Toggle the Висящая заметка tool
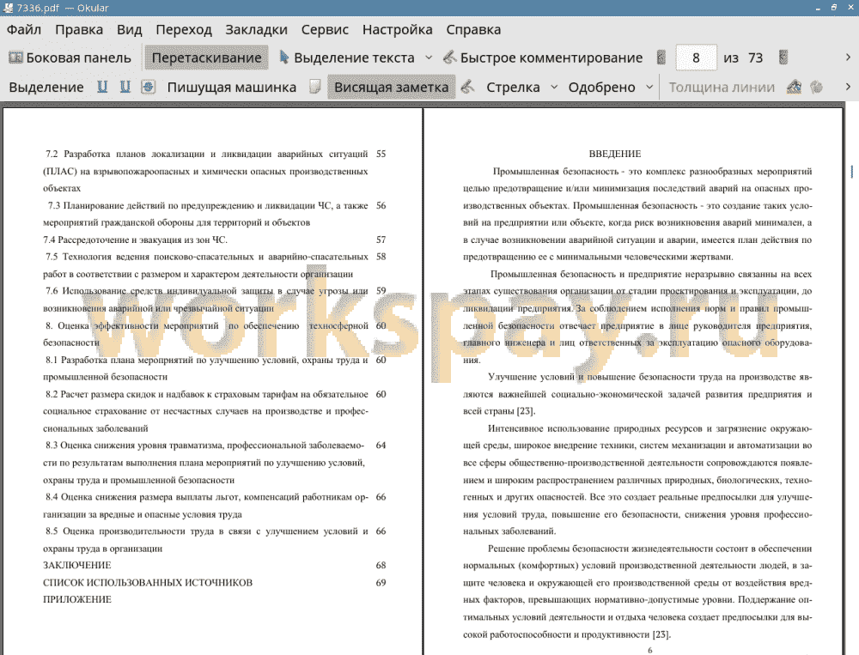859x655 pixels. coord(391,87)
